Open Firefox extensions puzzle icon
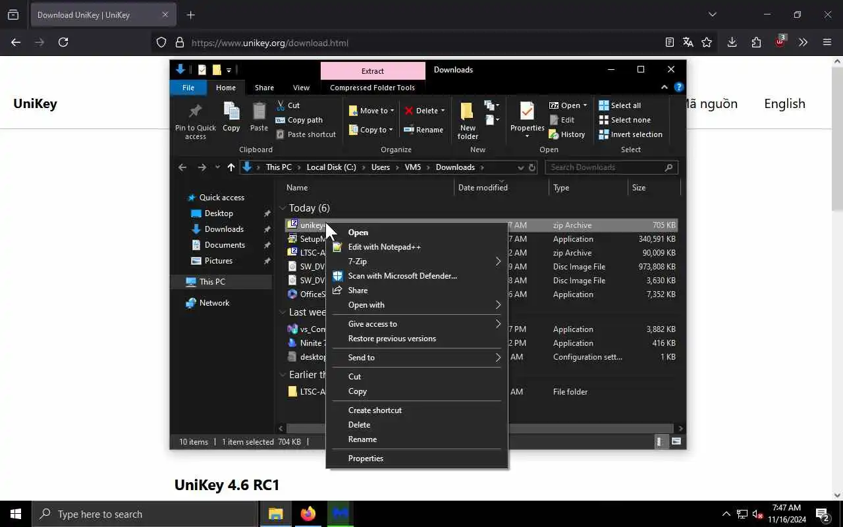Image resolution: width=843 pixels, height=527 pixels. (x=756, y=42)
